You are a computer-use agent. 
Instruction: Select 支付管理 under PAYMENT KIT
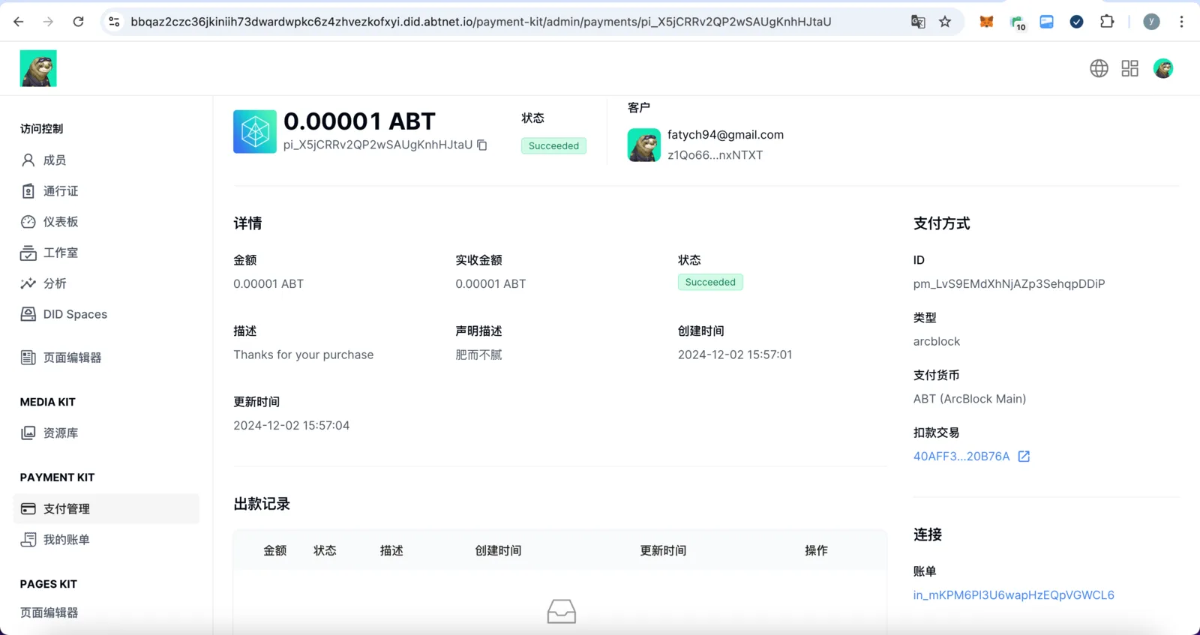106,508
